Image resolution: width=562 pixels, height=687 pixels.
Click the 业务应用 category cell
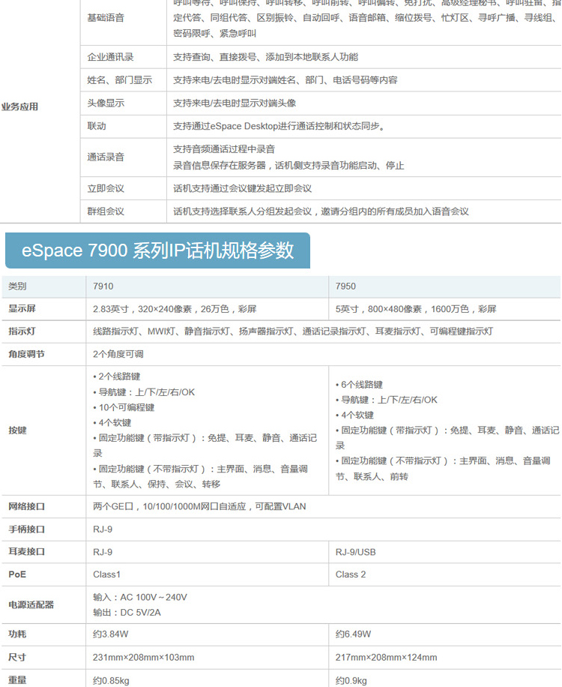(20, 106)
